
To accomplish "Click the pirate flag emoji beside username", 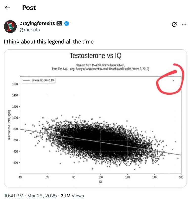I will point(59,23).
